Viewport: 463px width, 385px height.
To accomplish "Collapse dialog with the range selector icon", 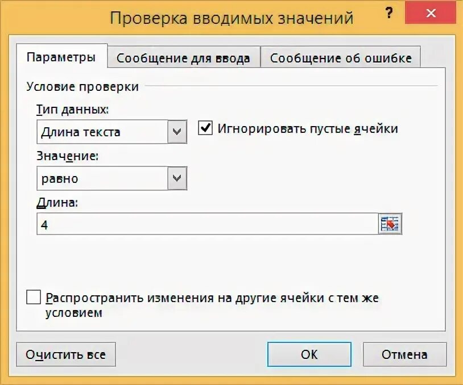I will [390, 224].
